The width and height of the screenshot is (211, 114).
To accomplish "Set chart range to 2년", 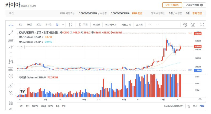I will [x=22, y=106].
